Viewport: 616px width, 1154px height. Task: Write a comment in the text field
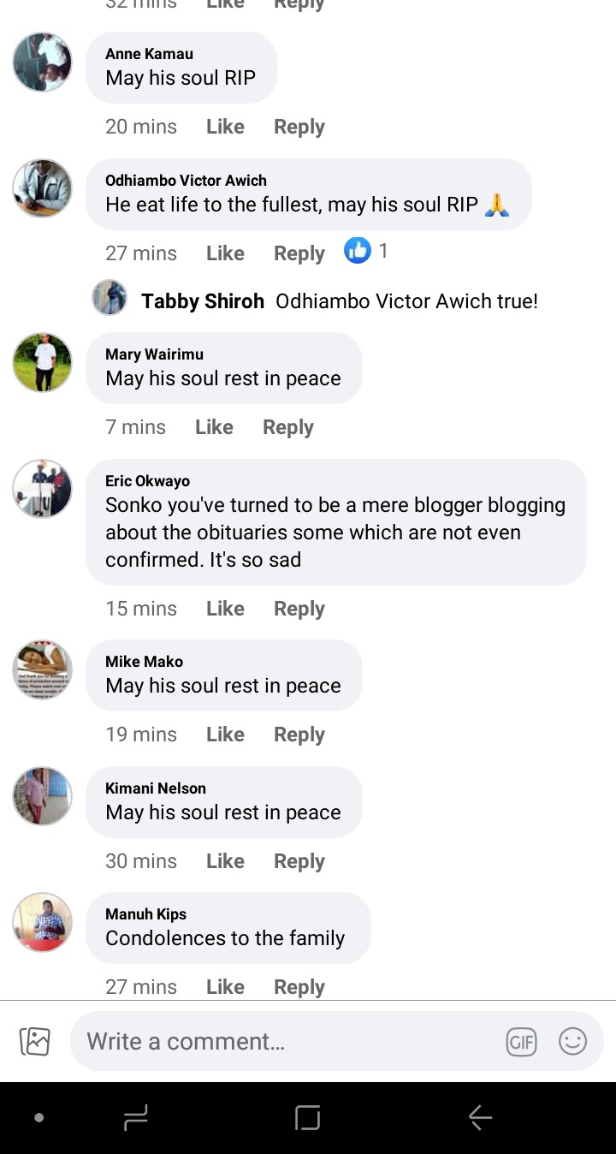click(291, 1042)
